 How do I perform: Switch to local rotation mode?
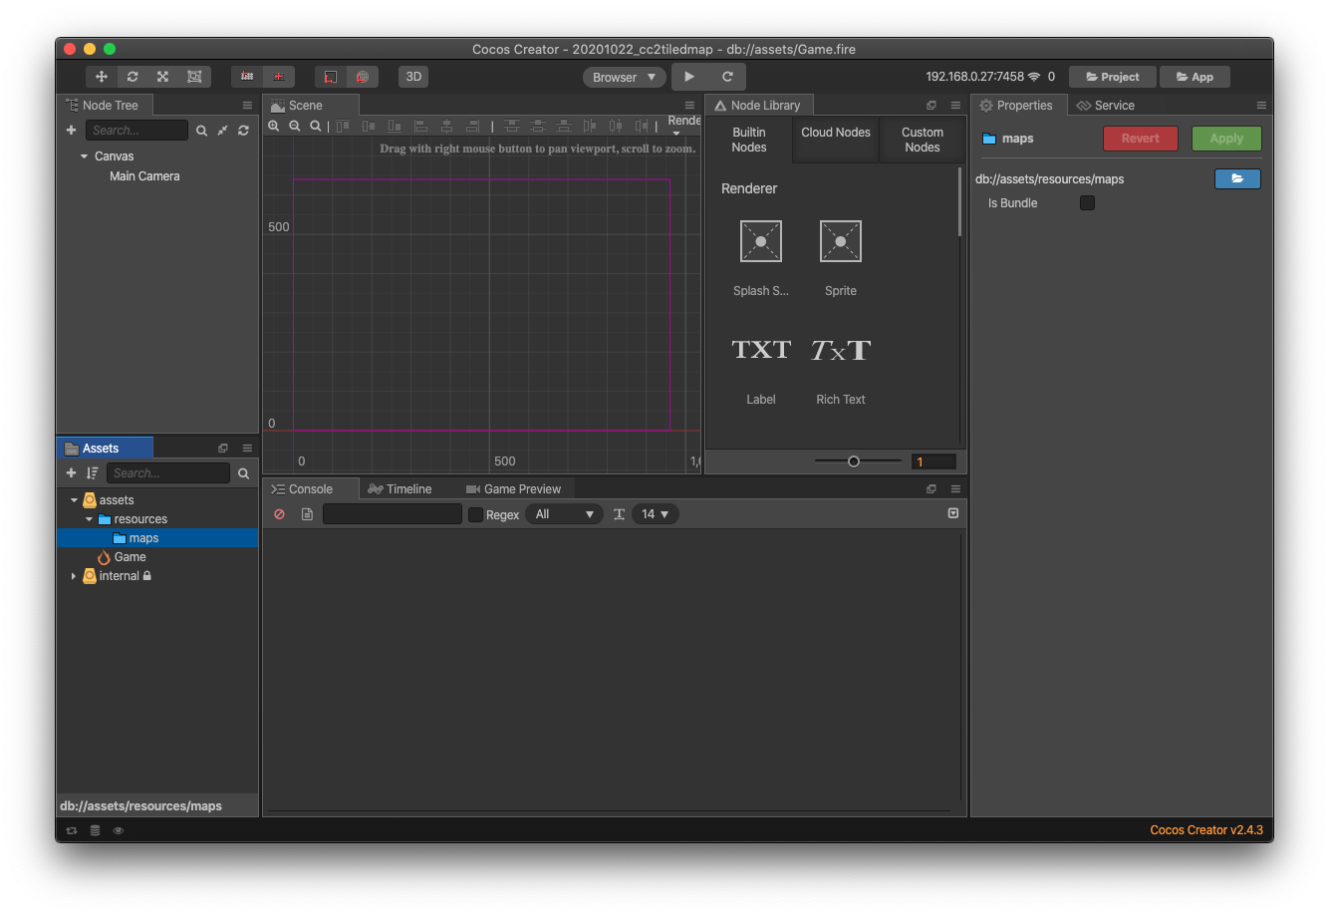click(x=331, y=77)
